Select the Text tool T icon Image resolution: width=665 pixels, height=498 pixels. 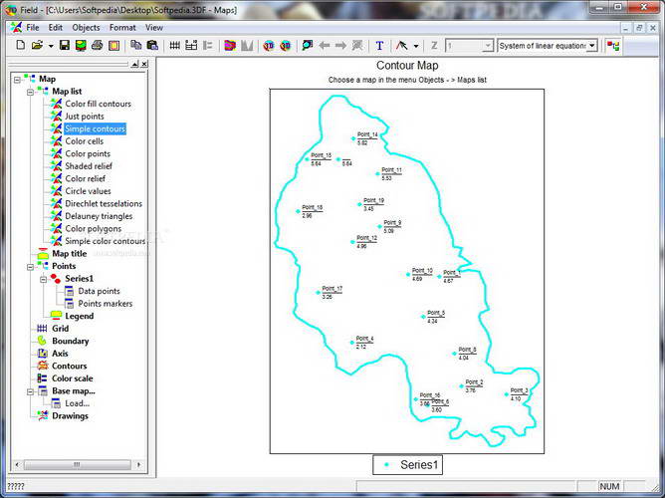[x=379, y=46]
